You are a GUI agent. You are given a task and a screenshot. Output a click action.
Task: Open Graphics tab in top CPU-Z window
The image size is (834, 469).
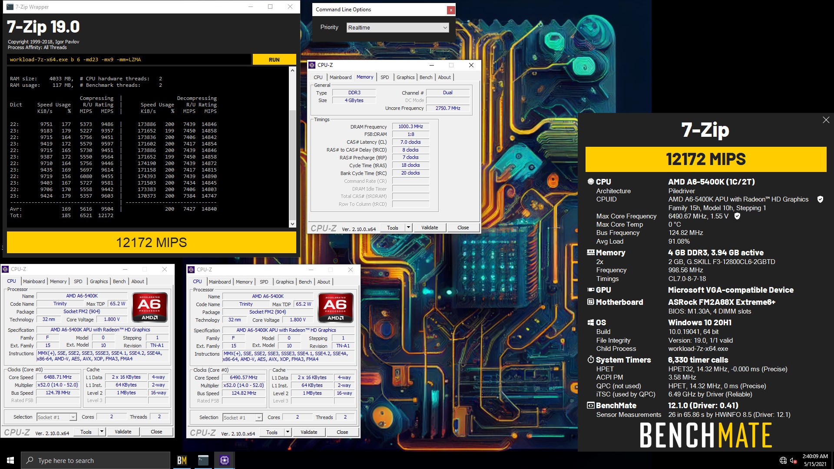pos(406,77)
